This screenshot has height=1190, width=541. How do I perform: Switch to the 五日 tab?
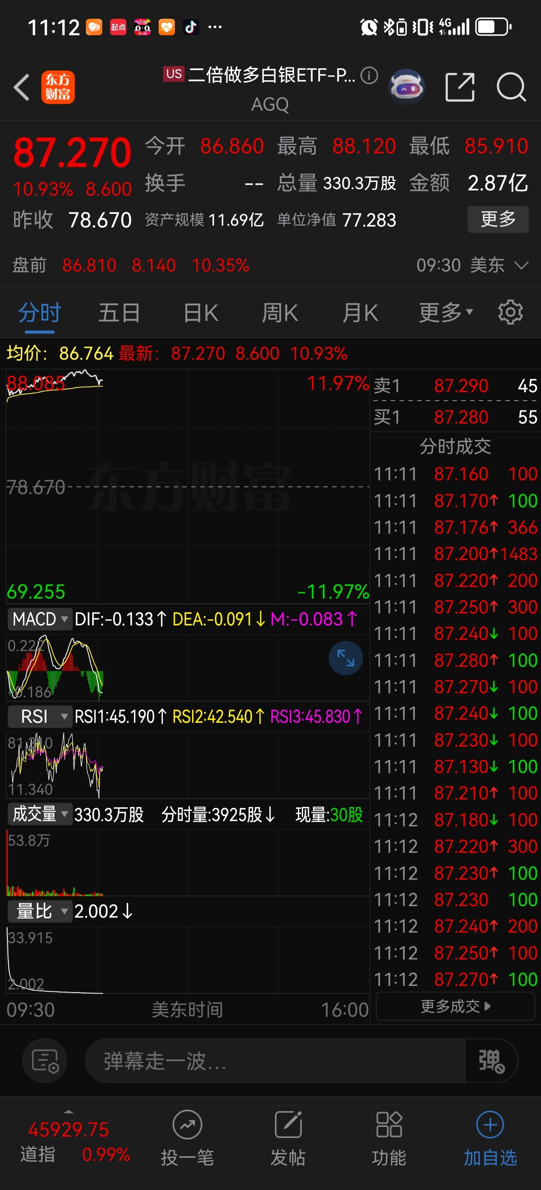(119, 313)
